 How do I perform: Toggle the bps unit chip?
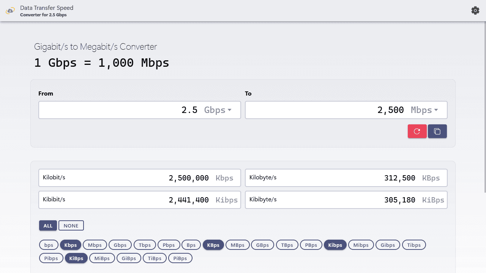click(x=49, y=245)
